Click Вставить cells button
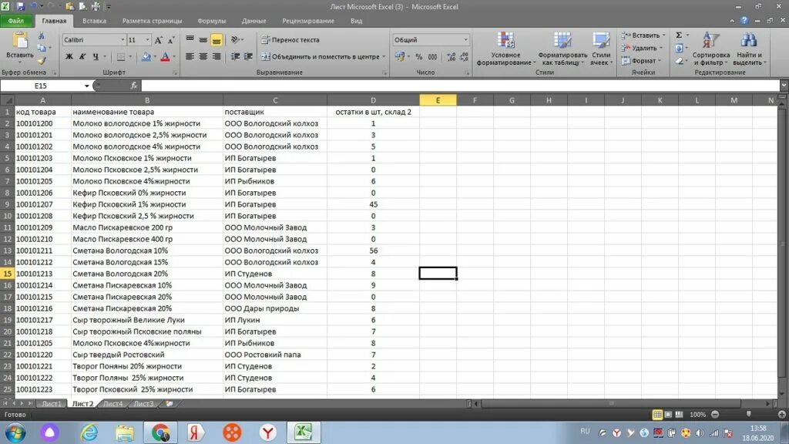Image resolution: width=789 pixels, height=444 pixels. point(643,35)
